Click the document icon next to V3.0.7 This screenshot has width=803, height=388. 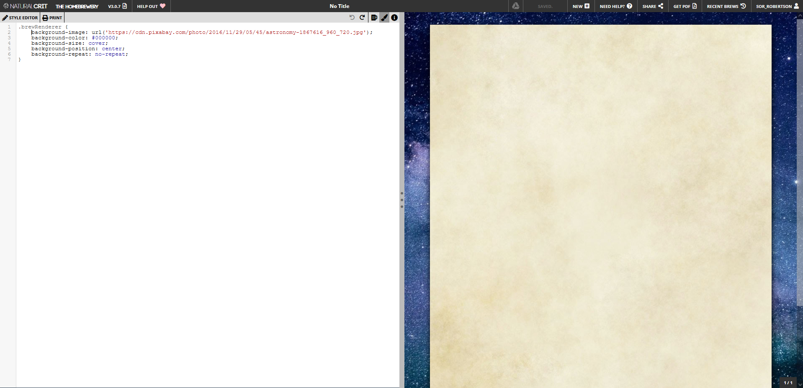[x=124, y=6]
